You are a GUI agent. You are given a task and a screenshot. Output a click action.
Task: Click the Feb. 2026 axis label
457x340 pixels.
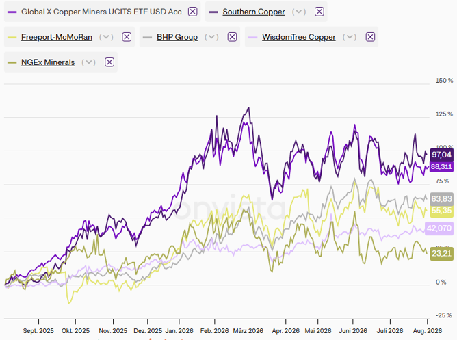[x=215, y=331]
